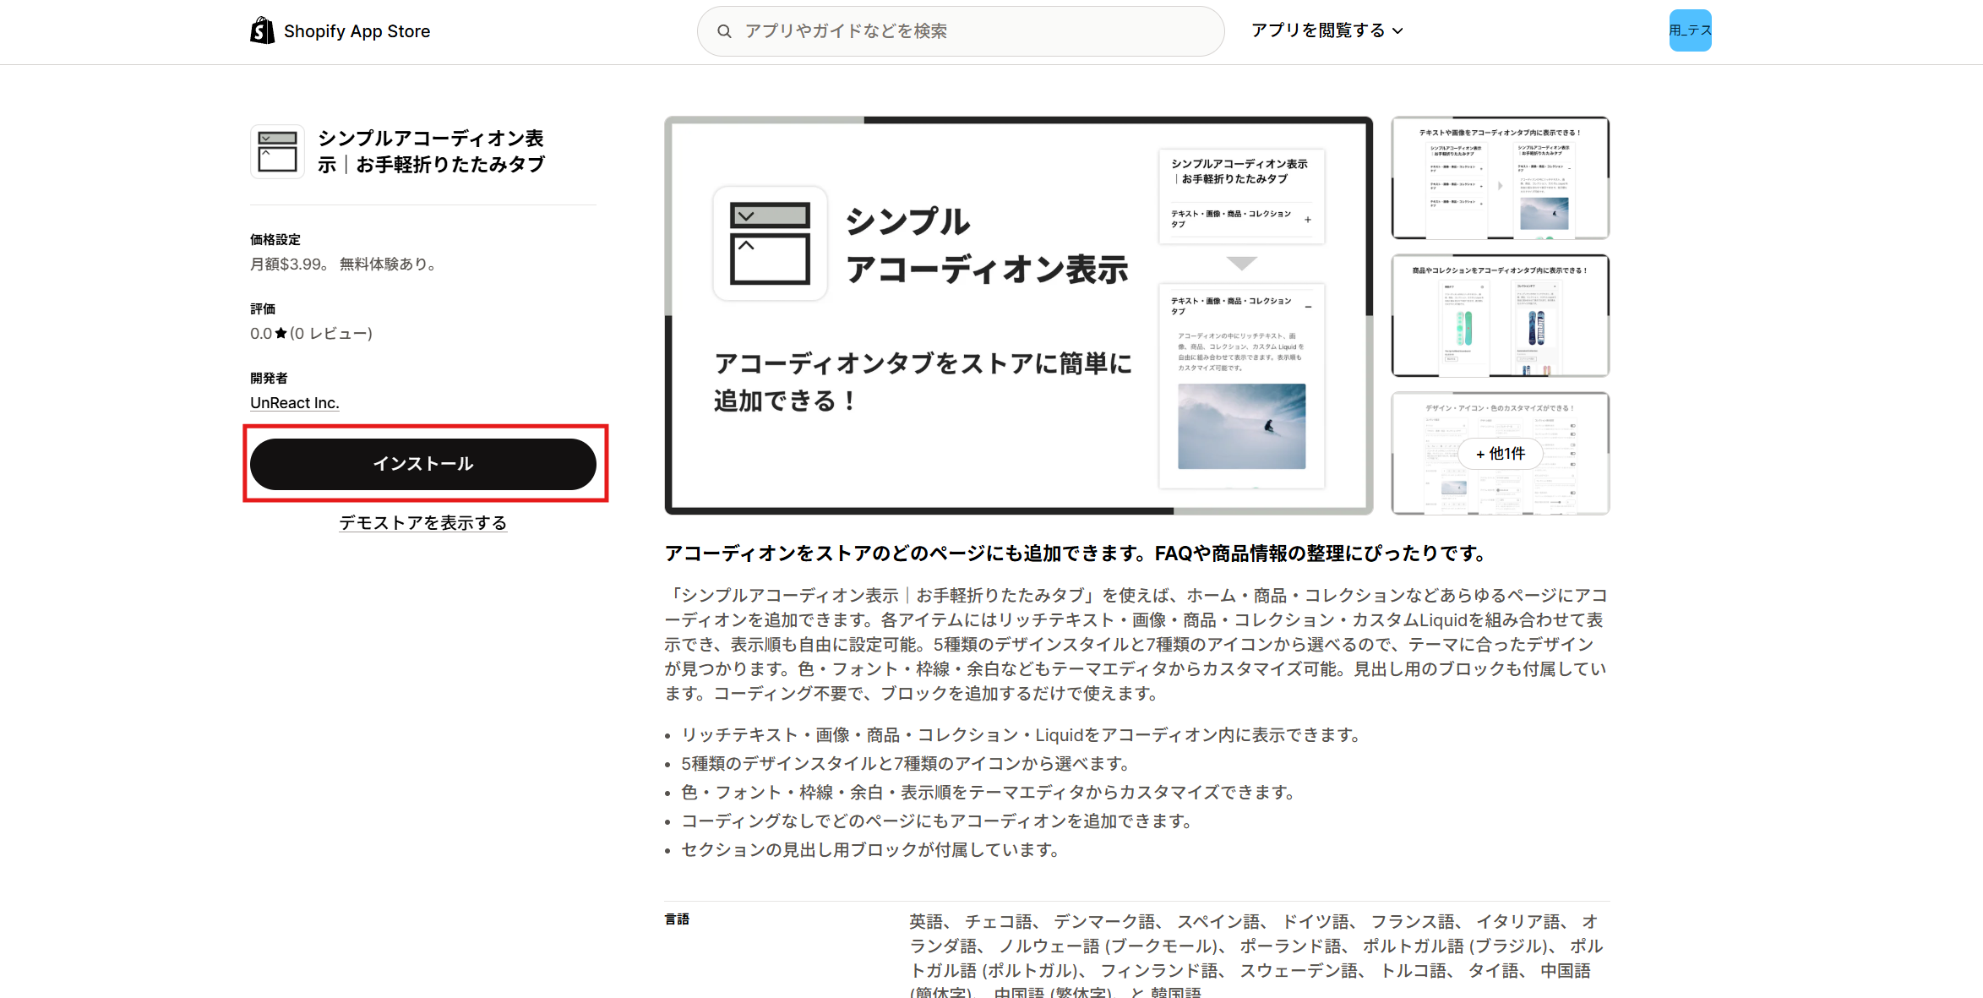Screen dimensions: 1983x998
Task: Click the Shopify App Store text label
Action: click(x=357, y=30)
